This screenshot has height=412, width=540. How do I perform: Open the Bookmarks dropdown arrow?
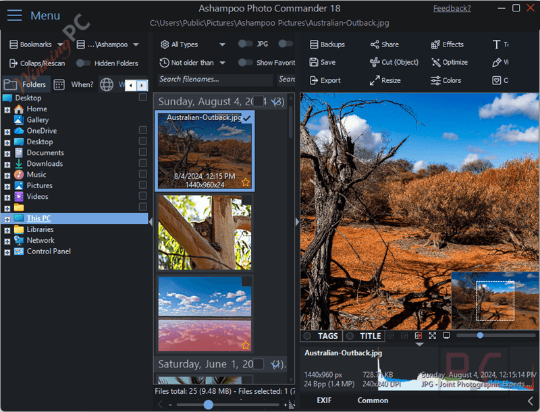click(x=60, y=45)
